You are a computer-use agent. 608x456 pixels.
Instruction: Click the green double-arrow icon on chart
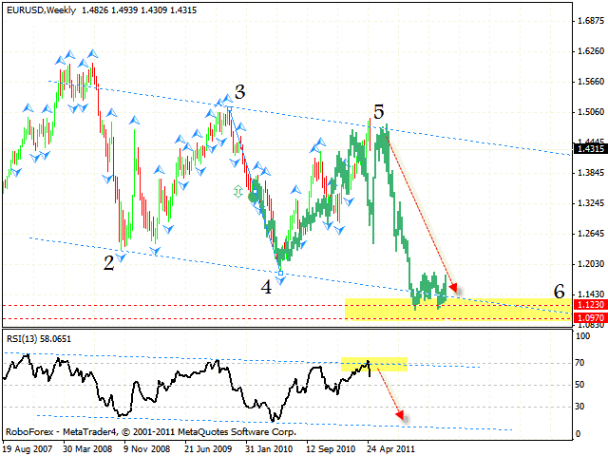237,191
